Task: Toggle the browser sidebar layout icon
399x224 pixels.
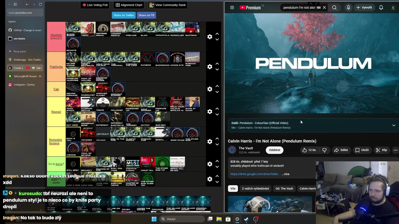Action: click(15, 4)
